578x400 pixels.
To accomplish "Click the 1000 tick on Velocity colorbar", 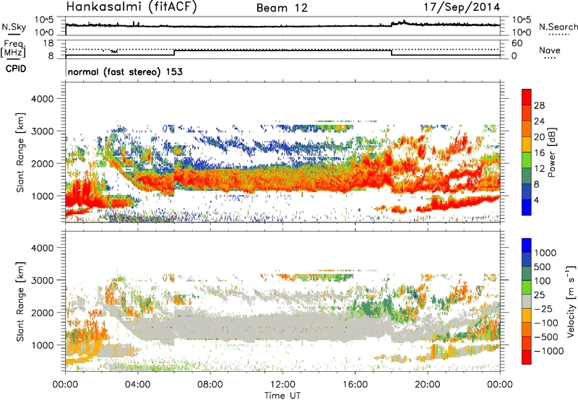I will 545,253.
